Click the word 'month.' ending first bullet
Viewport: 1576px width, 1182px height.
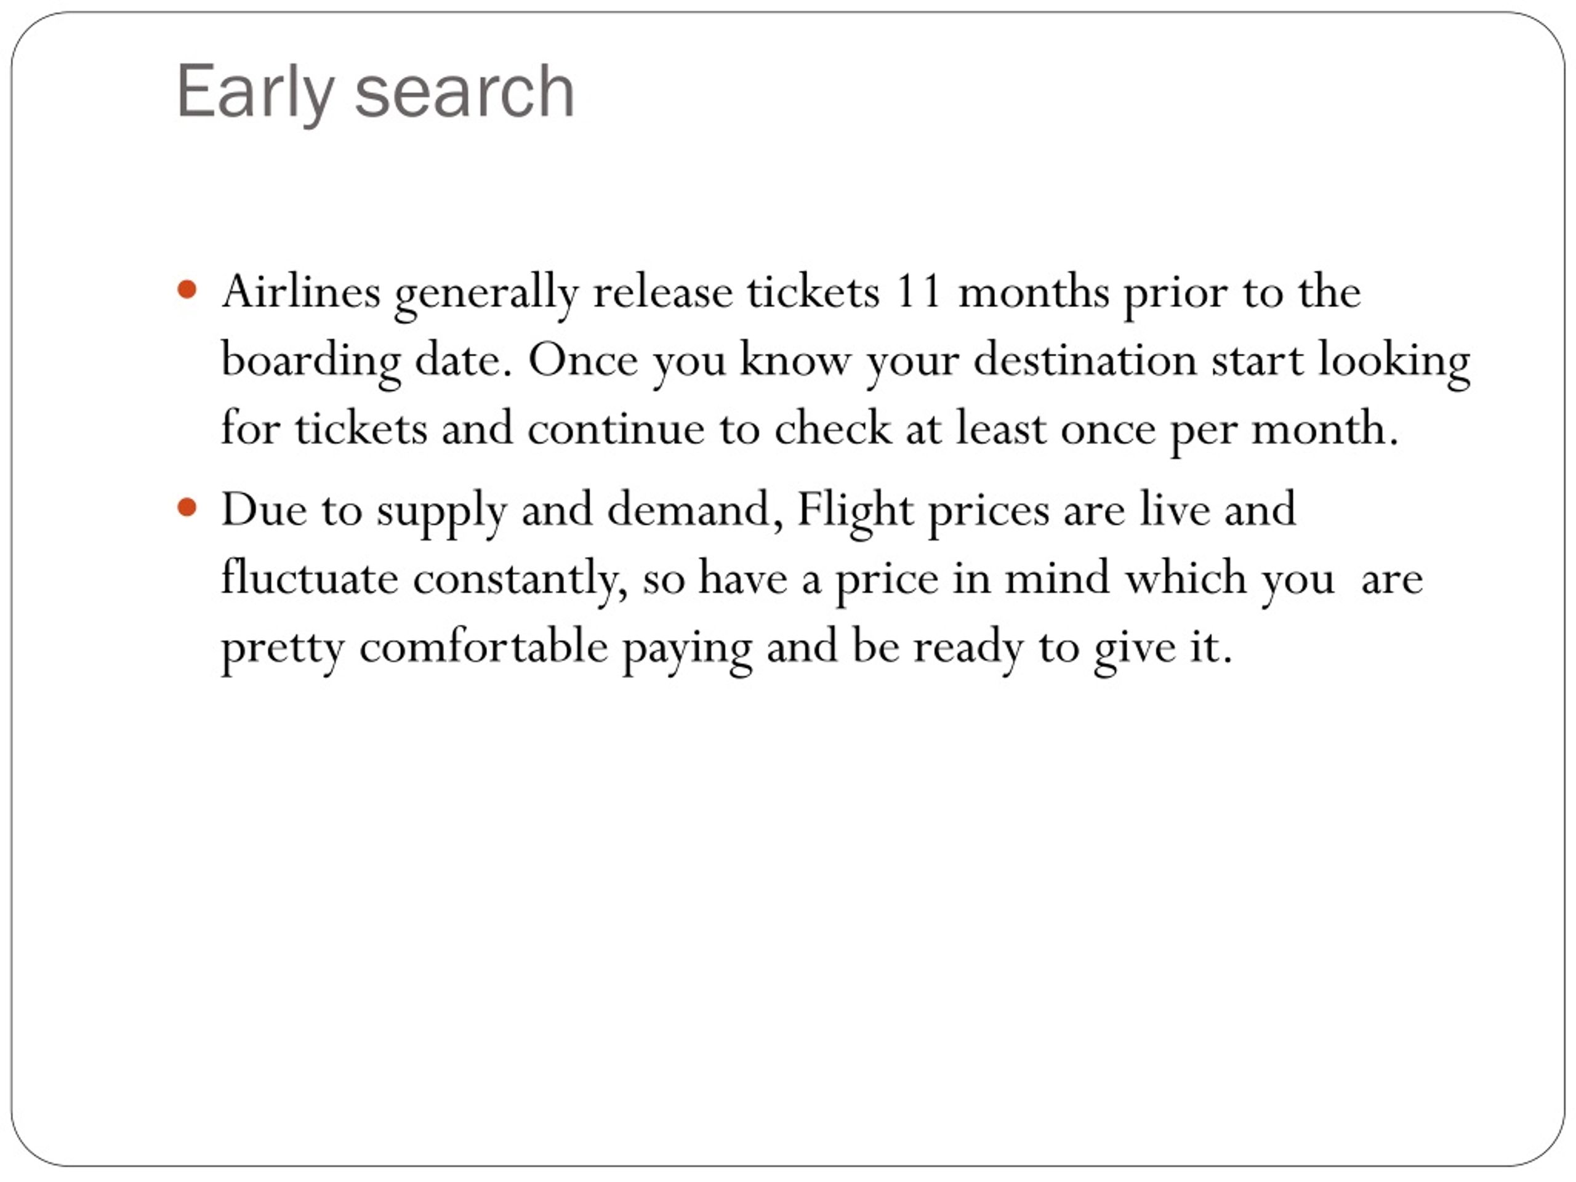tap(1324, 429)
